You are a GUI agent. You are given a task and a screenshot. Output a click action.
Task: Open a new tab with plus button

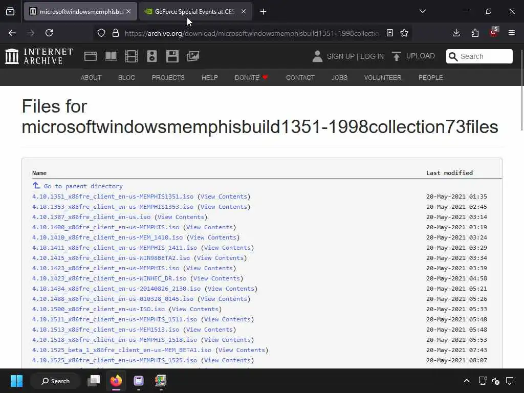pos(264,12)
